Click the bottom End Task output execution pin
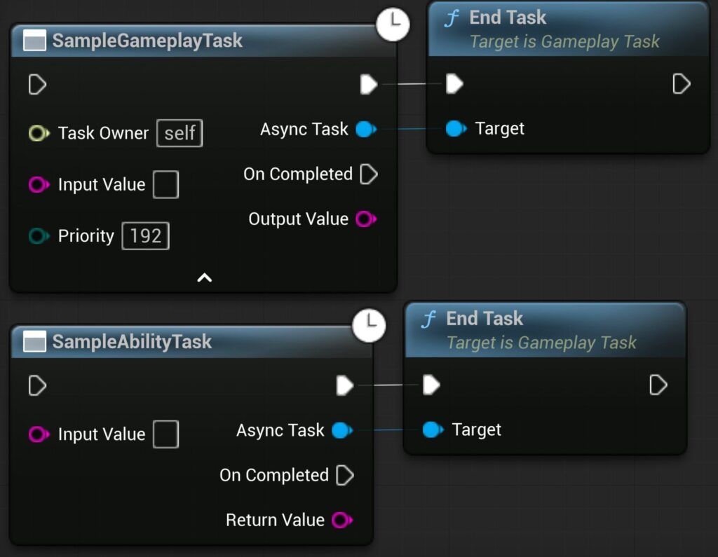Screen dimensions: 718x557 click(x=659, y=385)
